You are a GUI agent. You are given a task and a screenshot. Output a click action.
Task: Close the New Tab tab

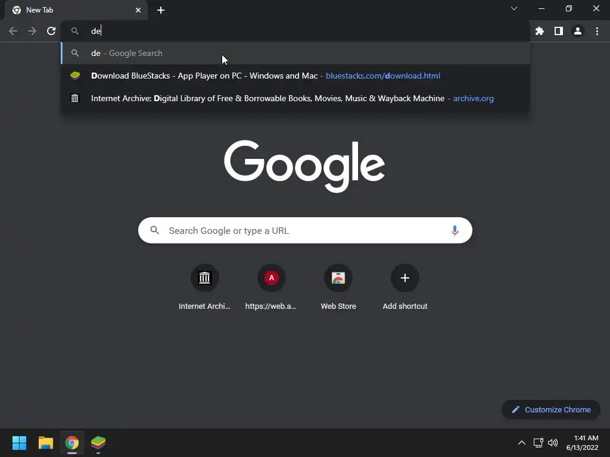pos(138,10)
